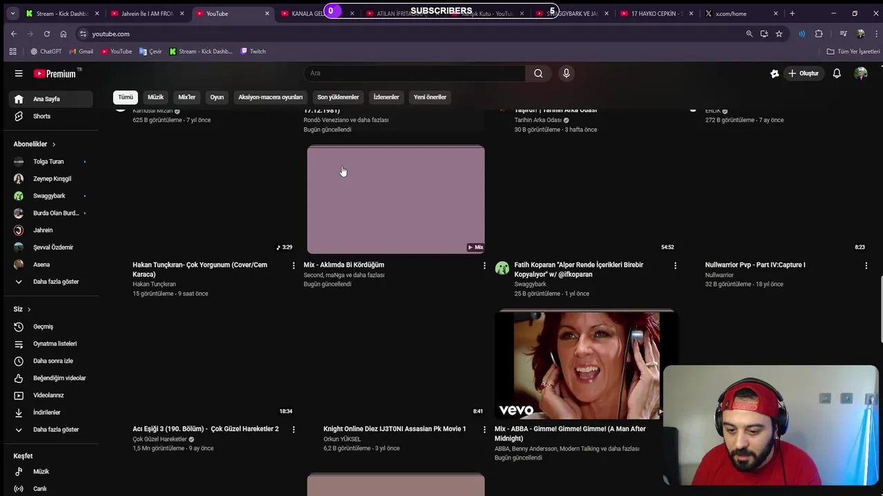This screenshot has height=496, width=883.
Task: Select Aksiyon-macera oyunları chip
Action: tap(270, 97)
